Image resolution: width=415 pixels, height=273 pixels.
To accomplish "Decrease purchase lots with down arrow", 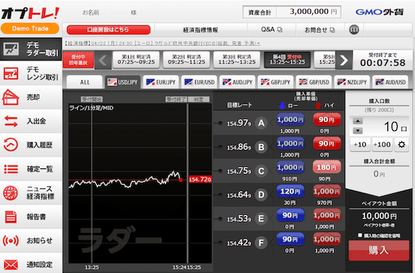I will point(358,130).
